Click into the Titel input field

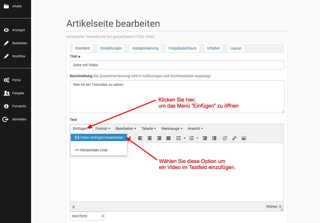click(x=177, y=65)
